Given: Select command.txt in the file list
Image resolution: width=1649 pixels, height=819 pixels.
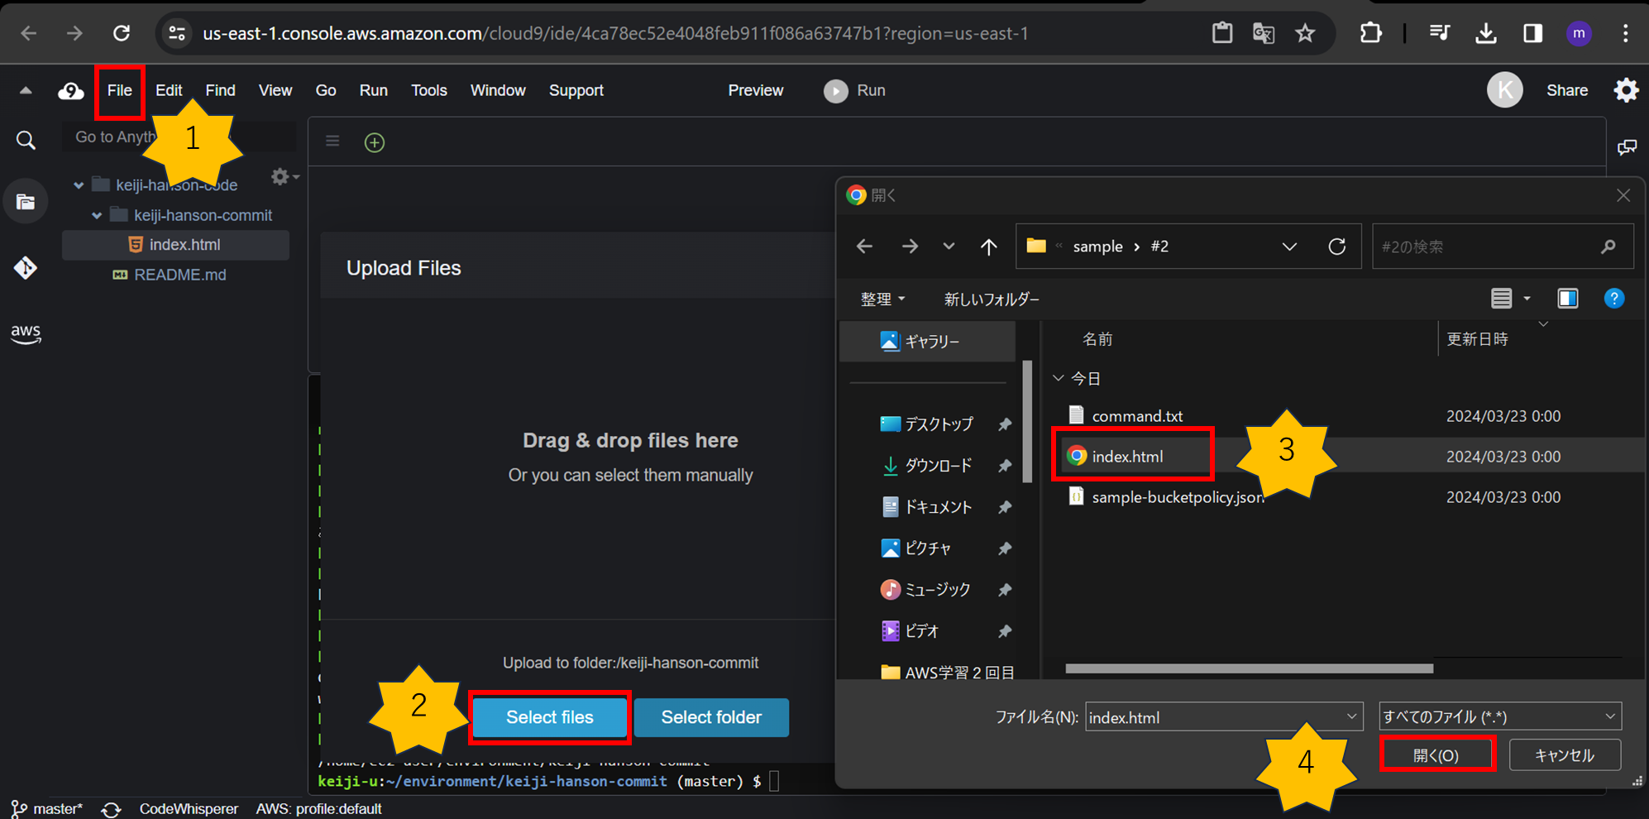Looking at the screenshot, I should point(1136,416).
